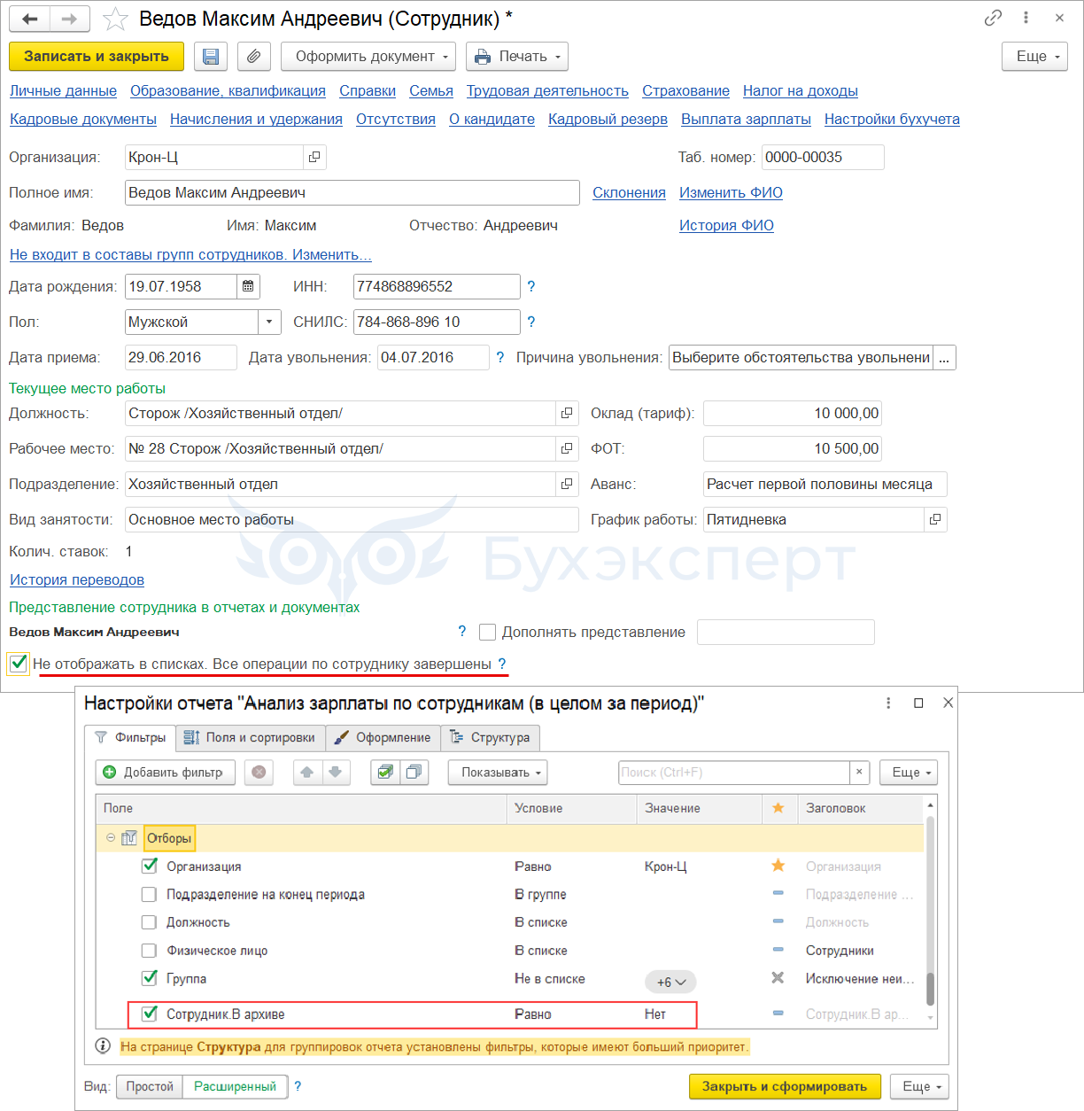This screenshot has width=1084, height=1111.
Task: Go back with the left arrow button
Action: click(x=29, y=19)
